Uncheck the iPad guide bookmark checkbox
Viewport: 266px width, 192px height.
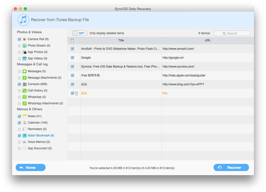[x=72, y=75]
